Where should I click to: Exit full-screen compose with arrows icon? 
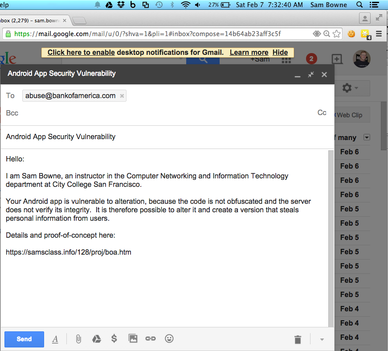click(311, 74)
